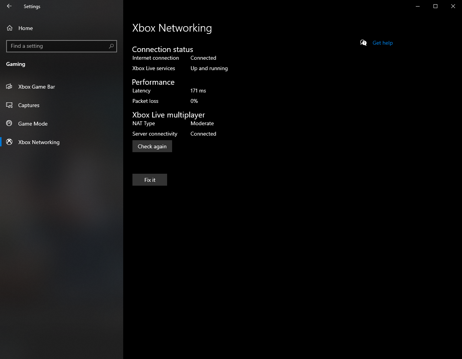This screenshot has height=359, width=462.
Task: Click the Fix it button
Action: pos(150,180)
